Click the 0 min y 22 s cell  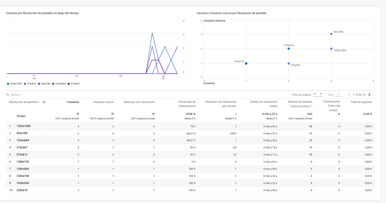270,183
